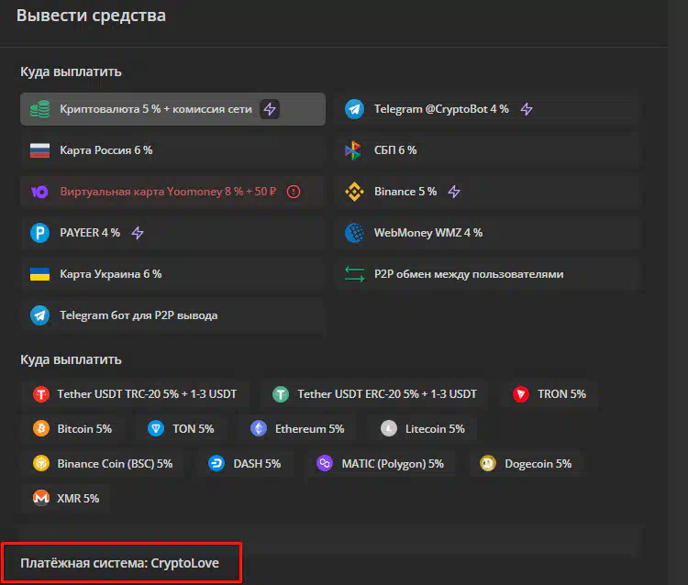Click the grey Litecoin icon
Image resolution: width=688 pixels, height=585 pixels.
(389, 428)
